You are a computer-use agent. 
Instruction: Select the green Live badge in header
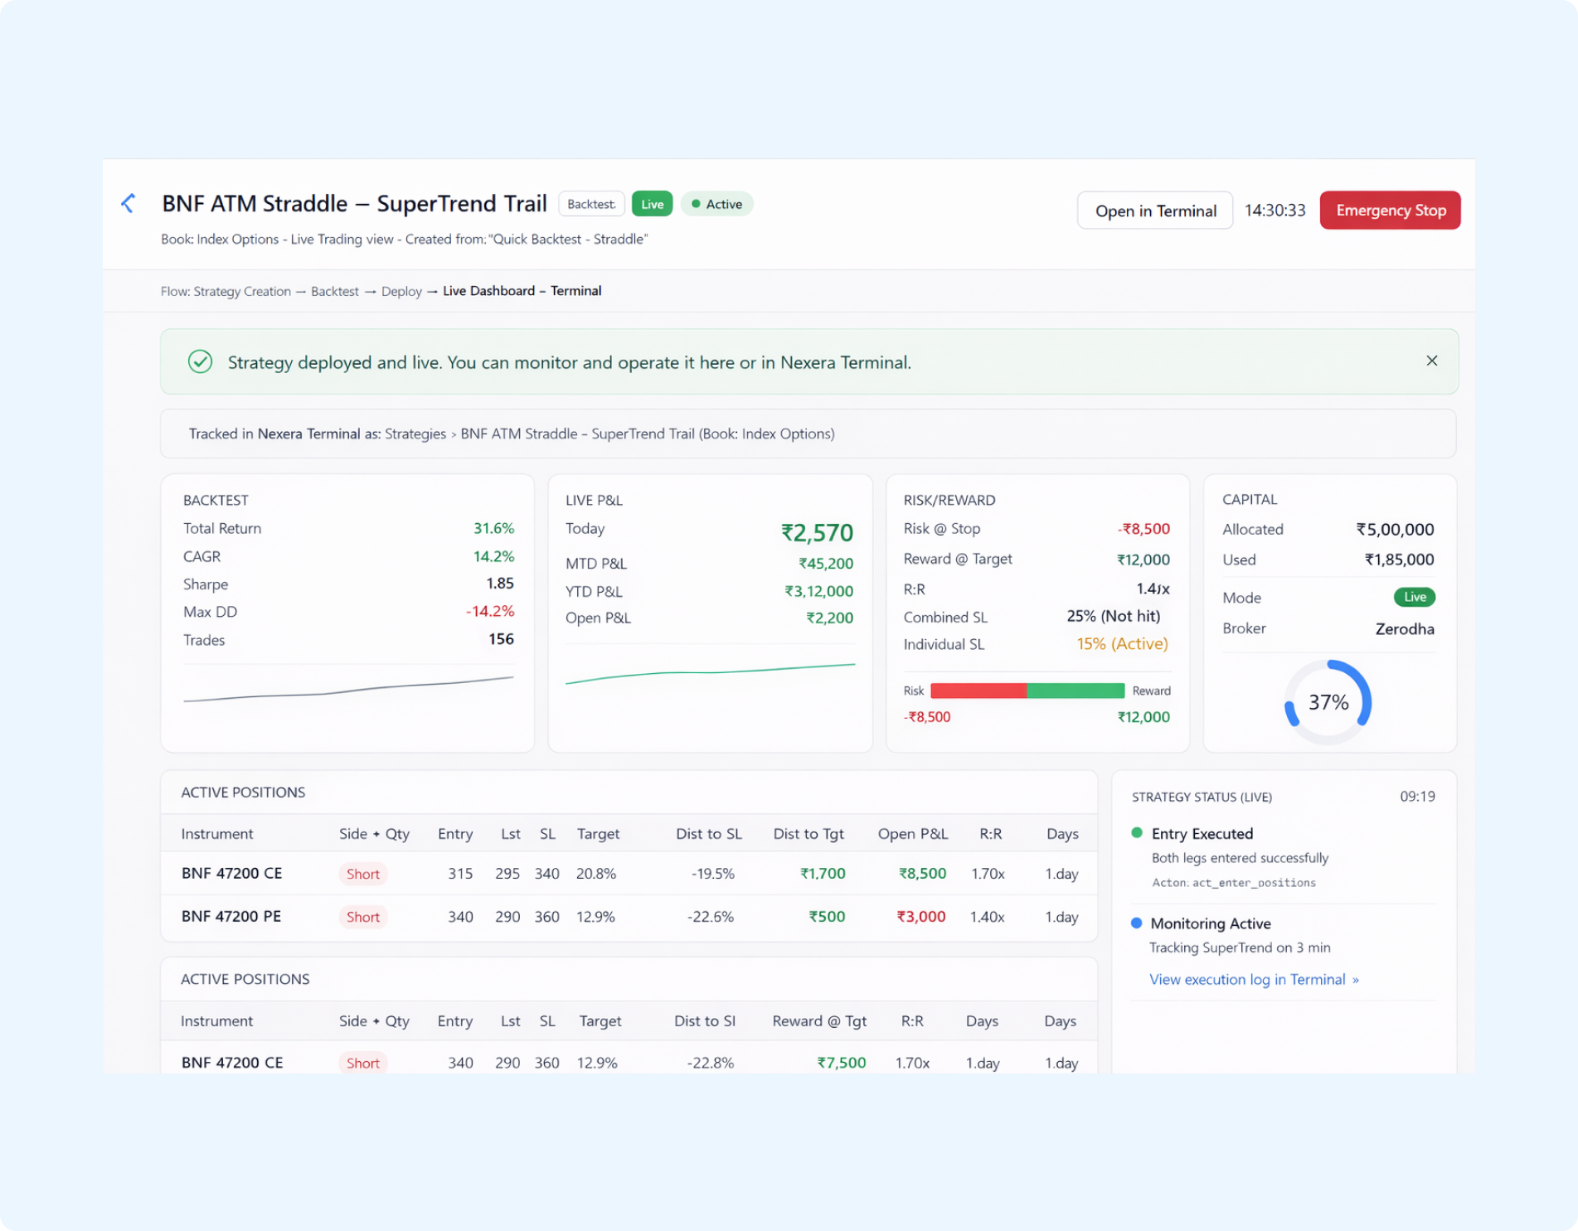point(652,204)
